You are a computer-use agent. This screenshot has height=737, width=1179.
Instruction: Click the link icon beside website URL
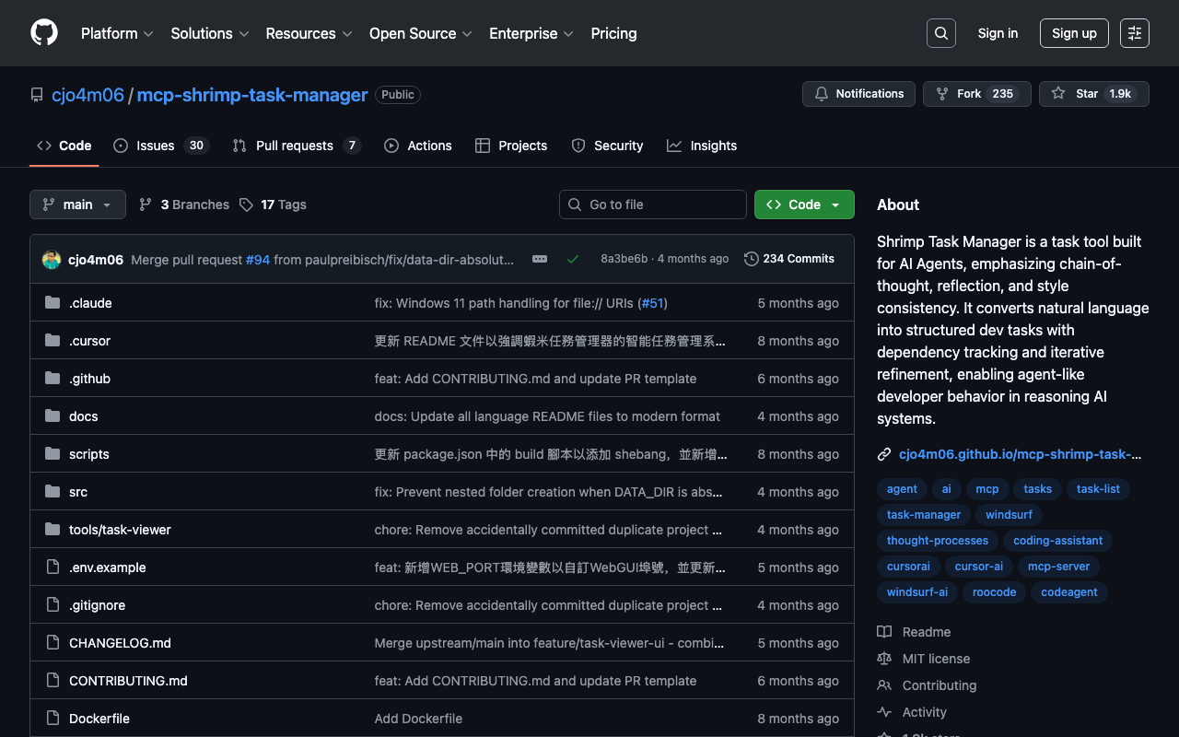click(x=884, y=454)
